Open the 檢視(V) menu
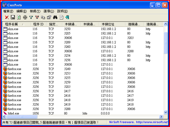The image size is (170, 127). pyautogui.click(x=35, y=11)
